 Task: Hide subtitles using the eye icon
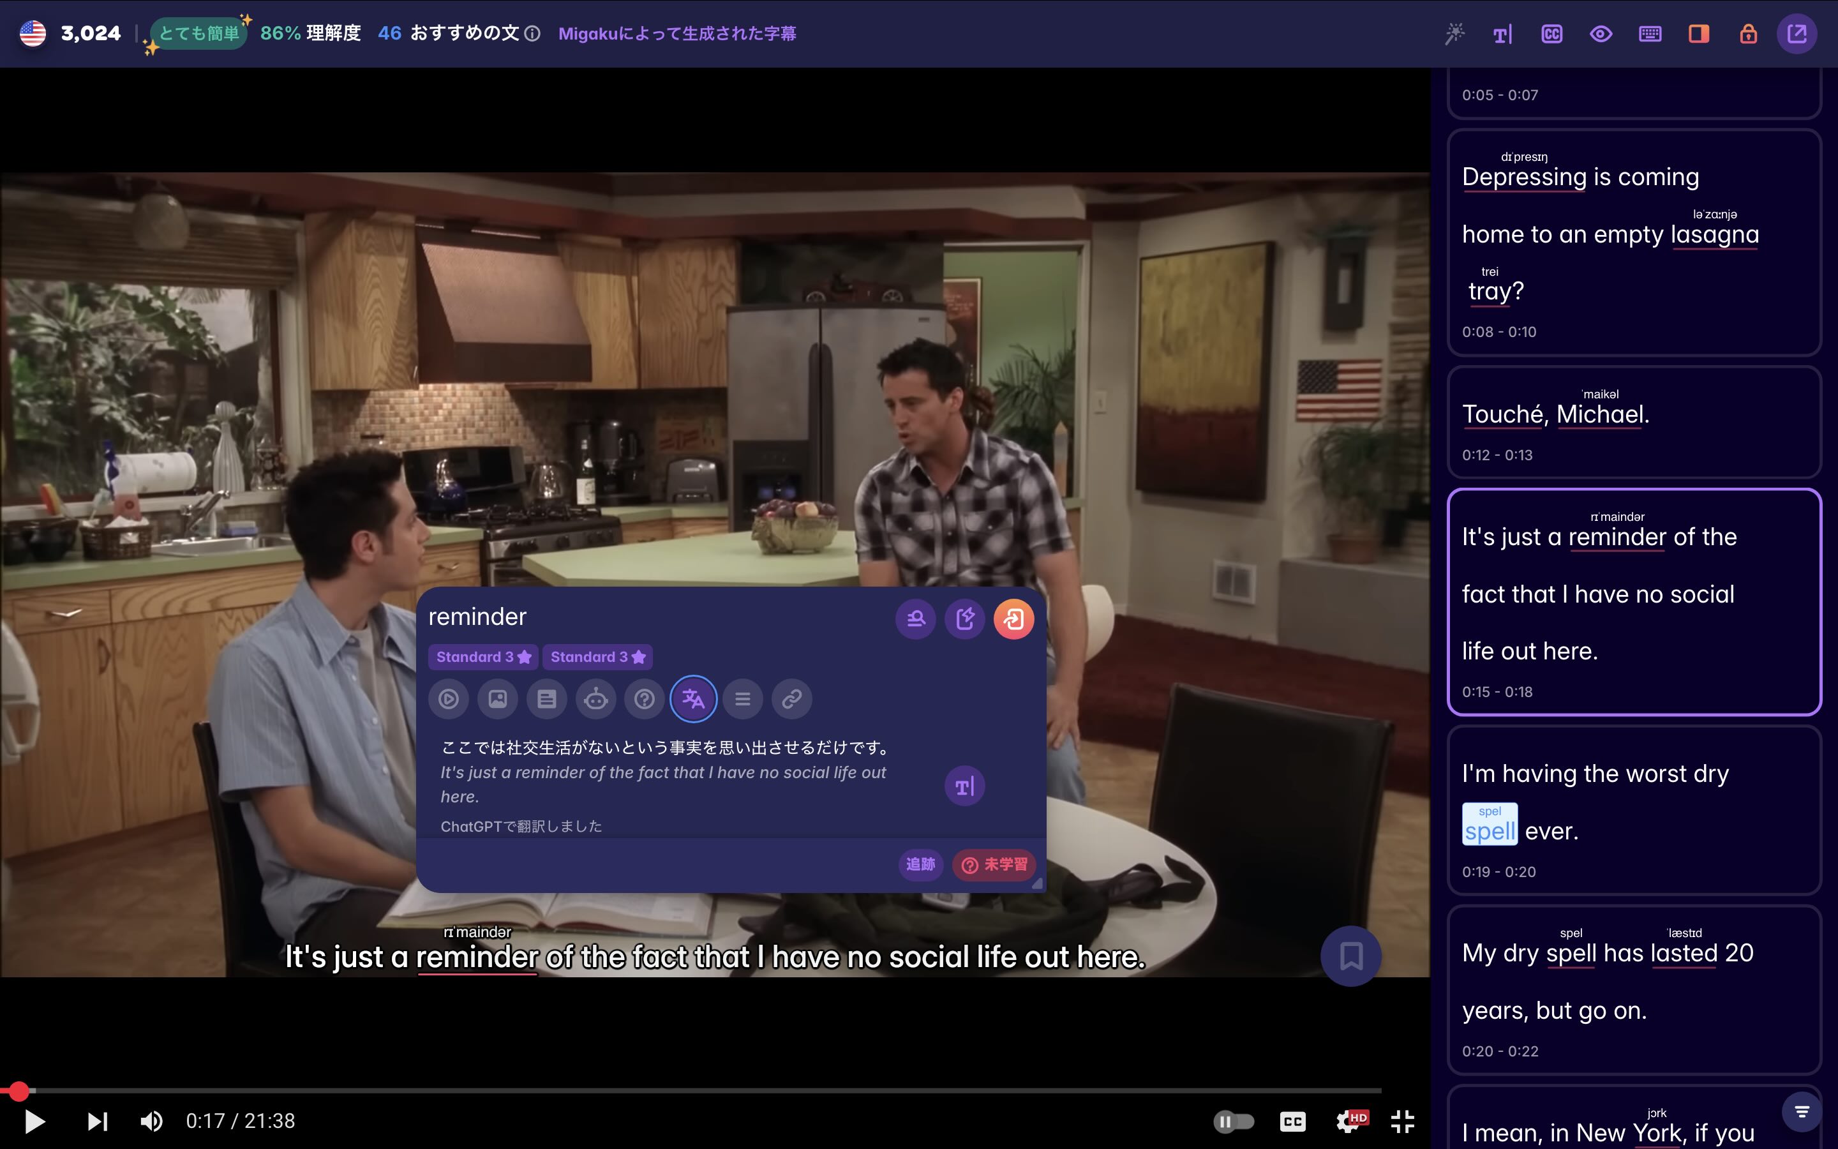[x=1601, y=33]
